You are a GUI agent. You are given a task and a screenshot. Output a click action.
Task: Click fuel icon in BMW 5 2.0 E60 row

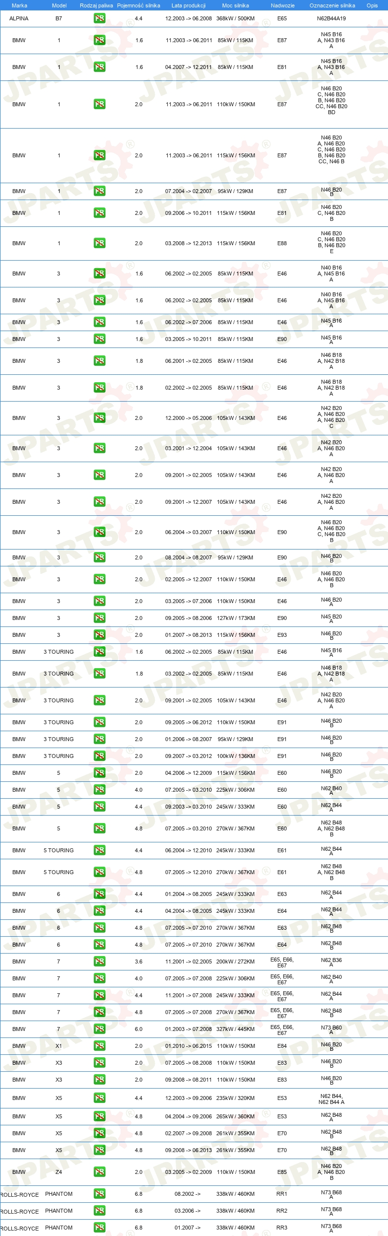tap(99, 773)
